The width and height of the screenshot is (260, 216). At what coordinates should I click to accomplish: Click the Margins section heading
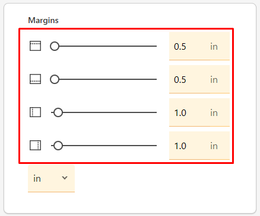click(43, 21)
